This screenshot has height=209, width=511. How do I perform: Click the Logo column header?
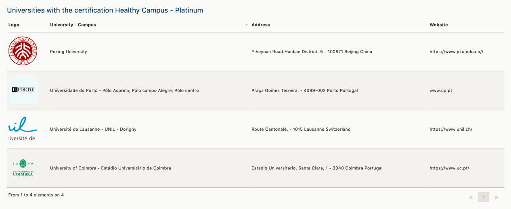14,25
